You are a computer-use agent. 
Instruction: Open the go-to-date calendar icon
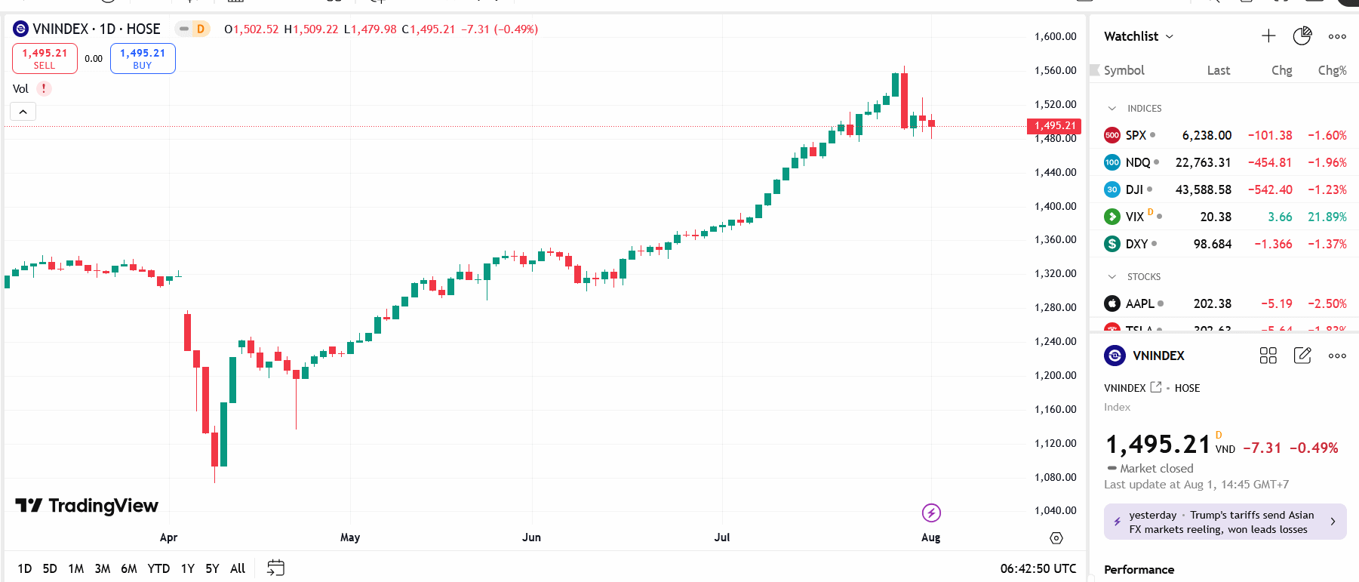pyautogui.click(x=275, y=568)
